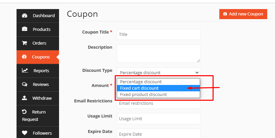
Task: Click inside the Description text area
Action: tap(159, 53)
